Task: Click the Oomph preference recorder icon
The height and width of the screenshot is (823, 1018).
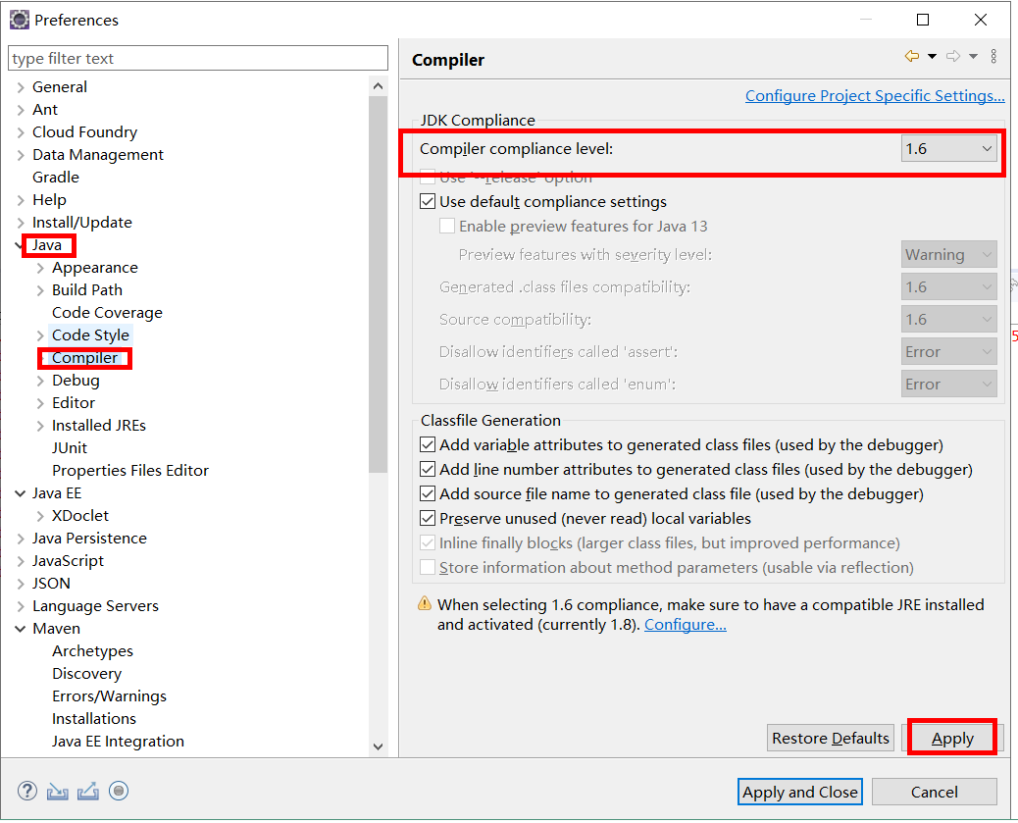Action: pos(118,792)
